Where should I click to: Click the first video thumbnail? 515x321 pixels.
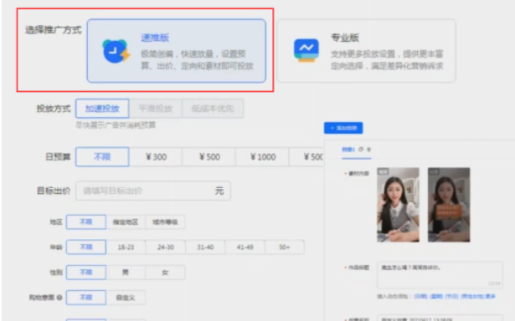pyautogui.click(x=398, y=205)
